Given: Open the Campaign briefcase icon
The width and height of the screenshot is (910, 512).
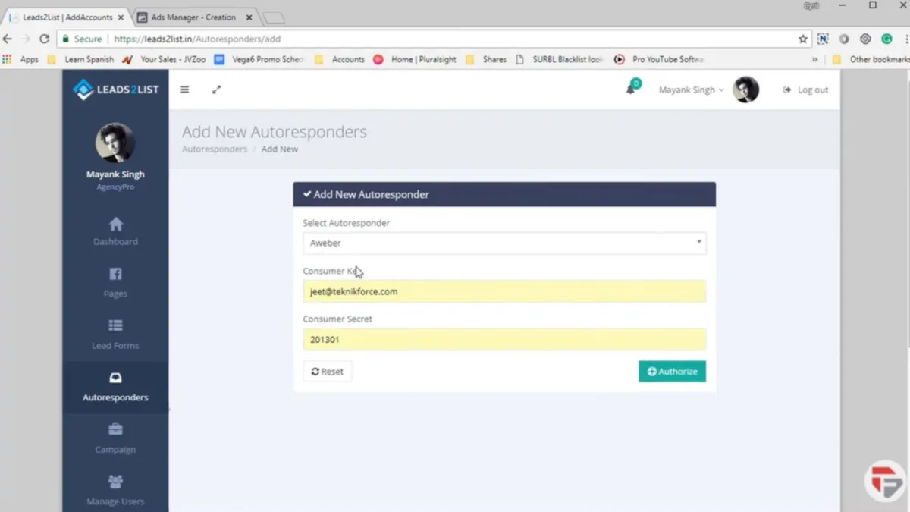Looking at the screenshot, I should [x=115, y=429].
